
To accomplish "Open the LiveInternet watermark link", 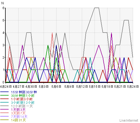I will pos(129,120).
